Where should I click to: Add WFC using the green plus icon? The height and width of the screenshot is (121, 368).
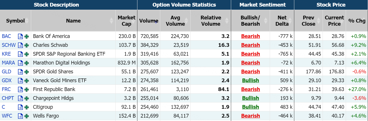pyautogui.click(x=27, y=116)
